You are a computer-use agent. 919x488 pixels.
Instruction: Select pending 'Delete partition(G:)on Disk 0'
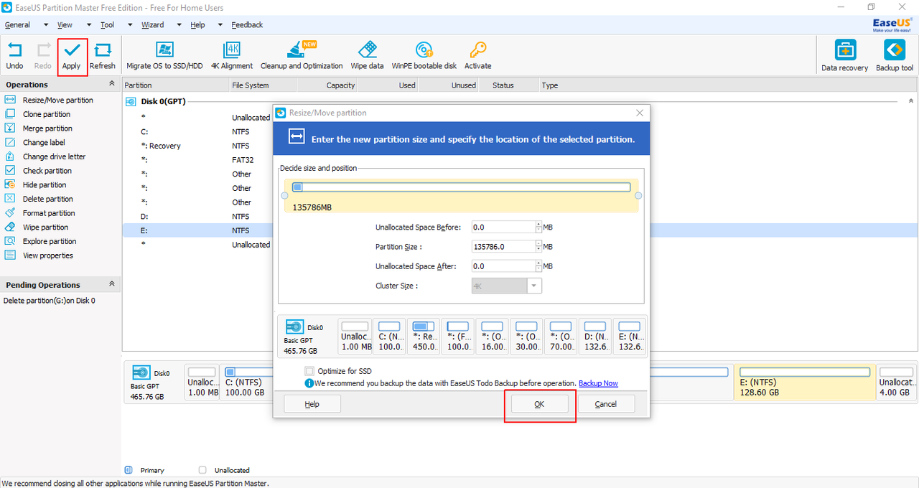point(50,301)
